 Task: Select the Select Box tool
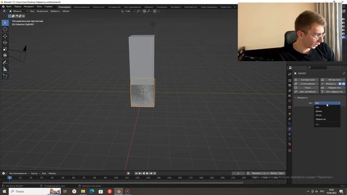coord(5,23)
